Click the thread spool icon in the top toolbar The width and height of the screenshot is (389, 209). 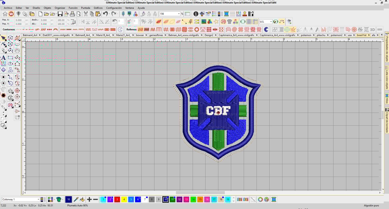point(226,14)
